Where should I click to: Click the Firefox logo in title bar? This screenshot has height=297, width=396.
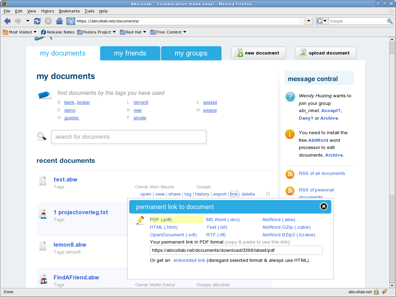coord(4,3)
